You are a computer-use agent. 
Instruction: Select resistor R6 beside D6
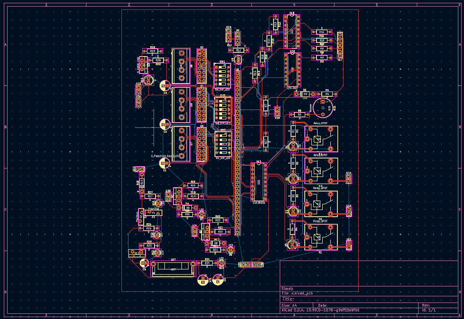tap(327, 94)
